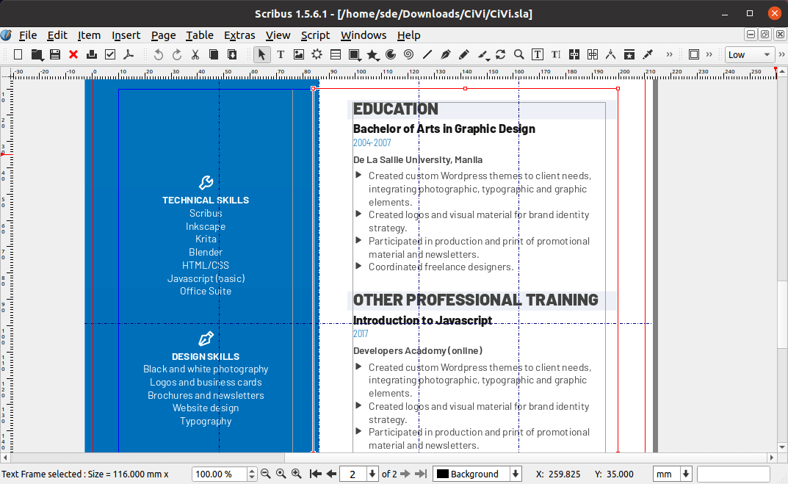The image size is (788, 484).
Task: Select the Bezier curve pen tool
Action: (x=445, y=55)
